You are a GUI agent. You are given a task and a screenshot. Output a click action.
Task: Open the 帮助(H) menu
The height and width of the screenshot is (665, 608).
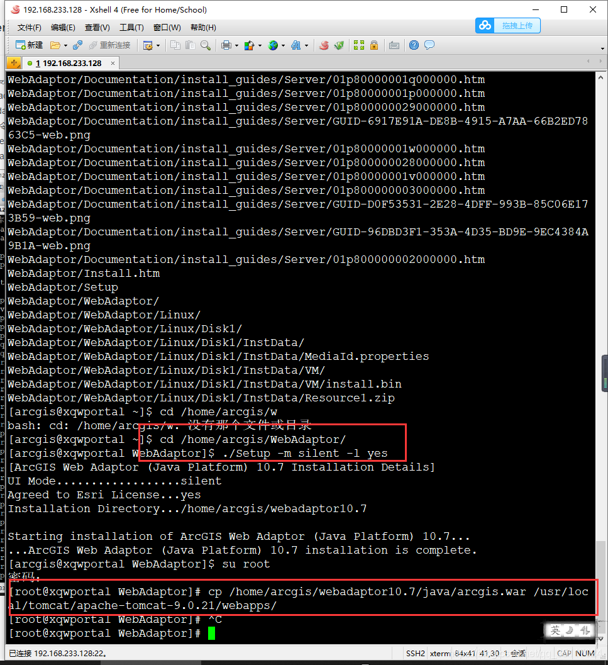point(203,28)
